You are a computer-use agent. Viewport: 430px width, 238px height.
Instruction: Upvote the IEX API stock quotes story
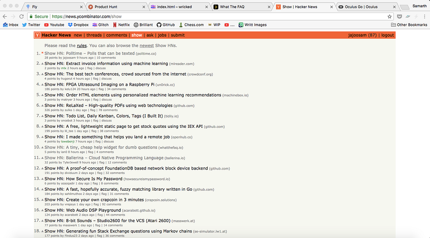coord(43,127)
